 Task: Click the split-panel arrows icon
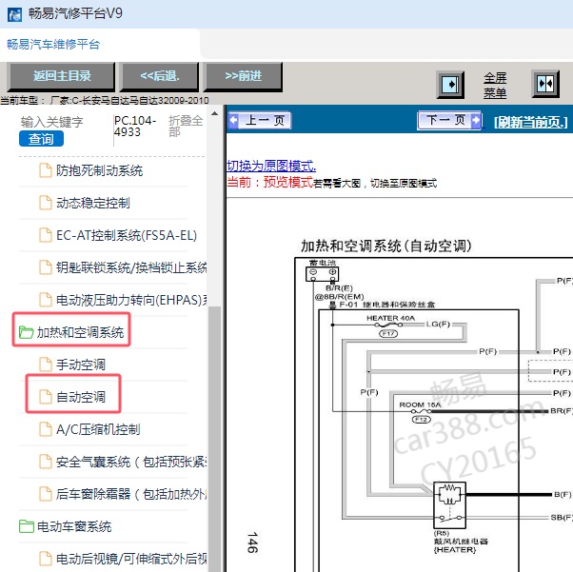click(x=545, y=84)
